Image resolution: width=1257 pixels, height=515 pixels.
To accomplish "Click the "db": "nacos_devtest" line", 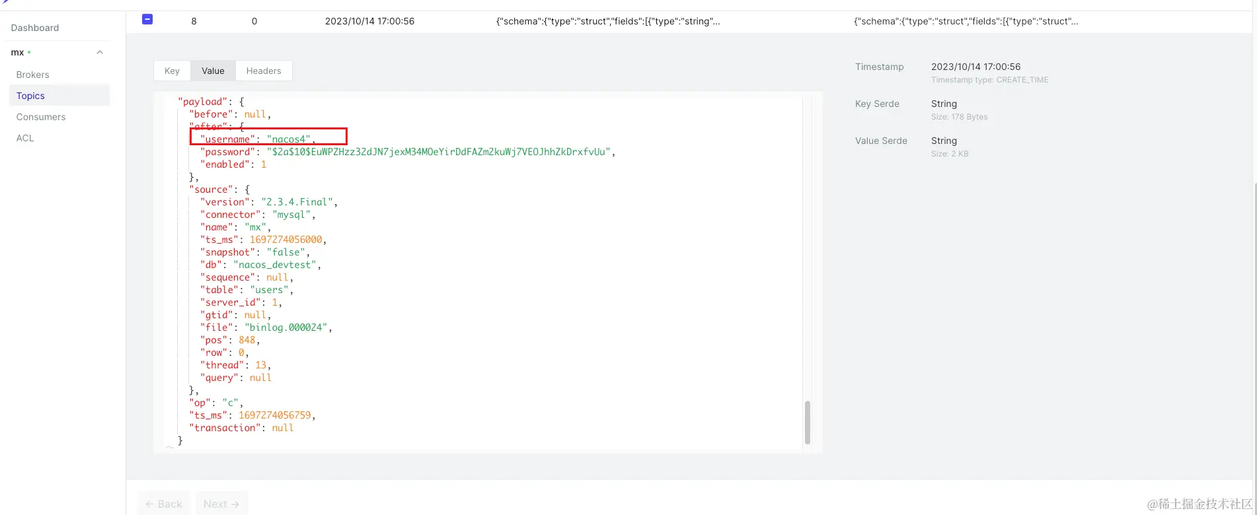I will (x=260, y=265).
